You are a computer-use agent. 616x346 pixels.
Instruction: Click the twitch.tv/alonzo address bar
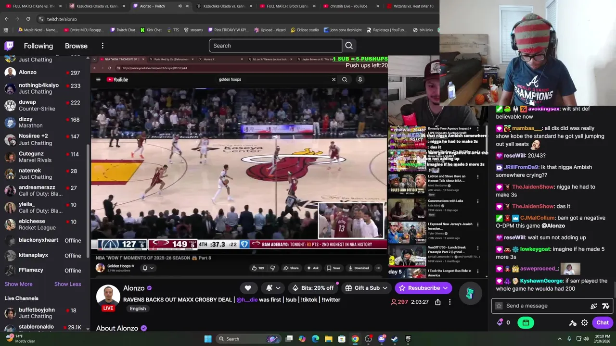pos(62,19)
